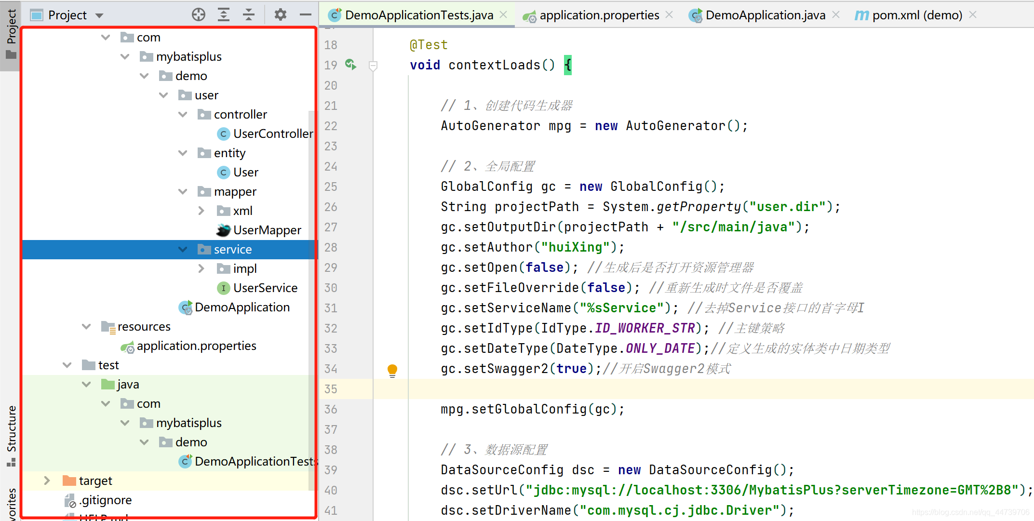Click ONLY_DATE constant in code
Screen dimensions: 1034x521
point(660,348)
